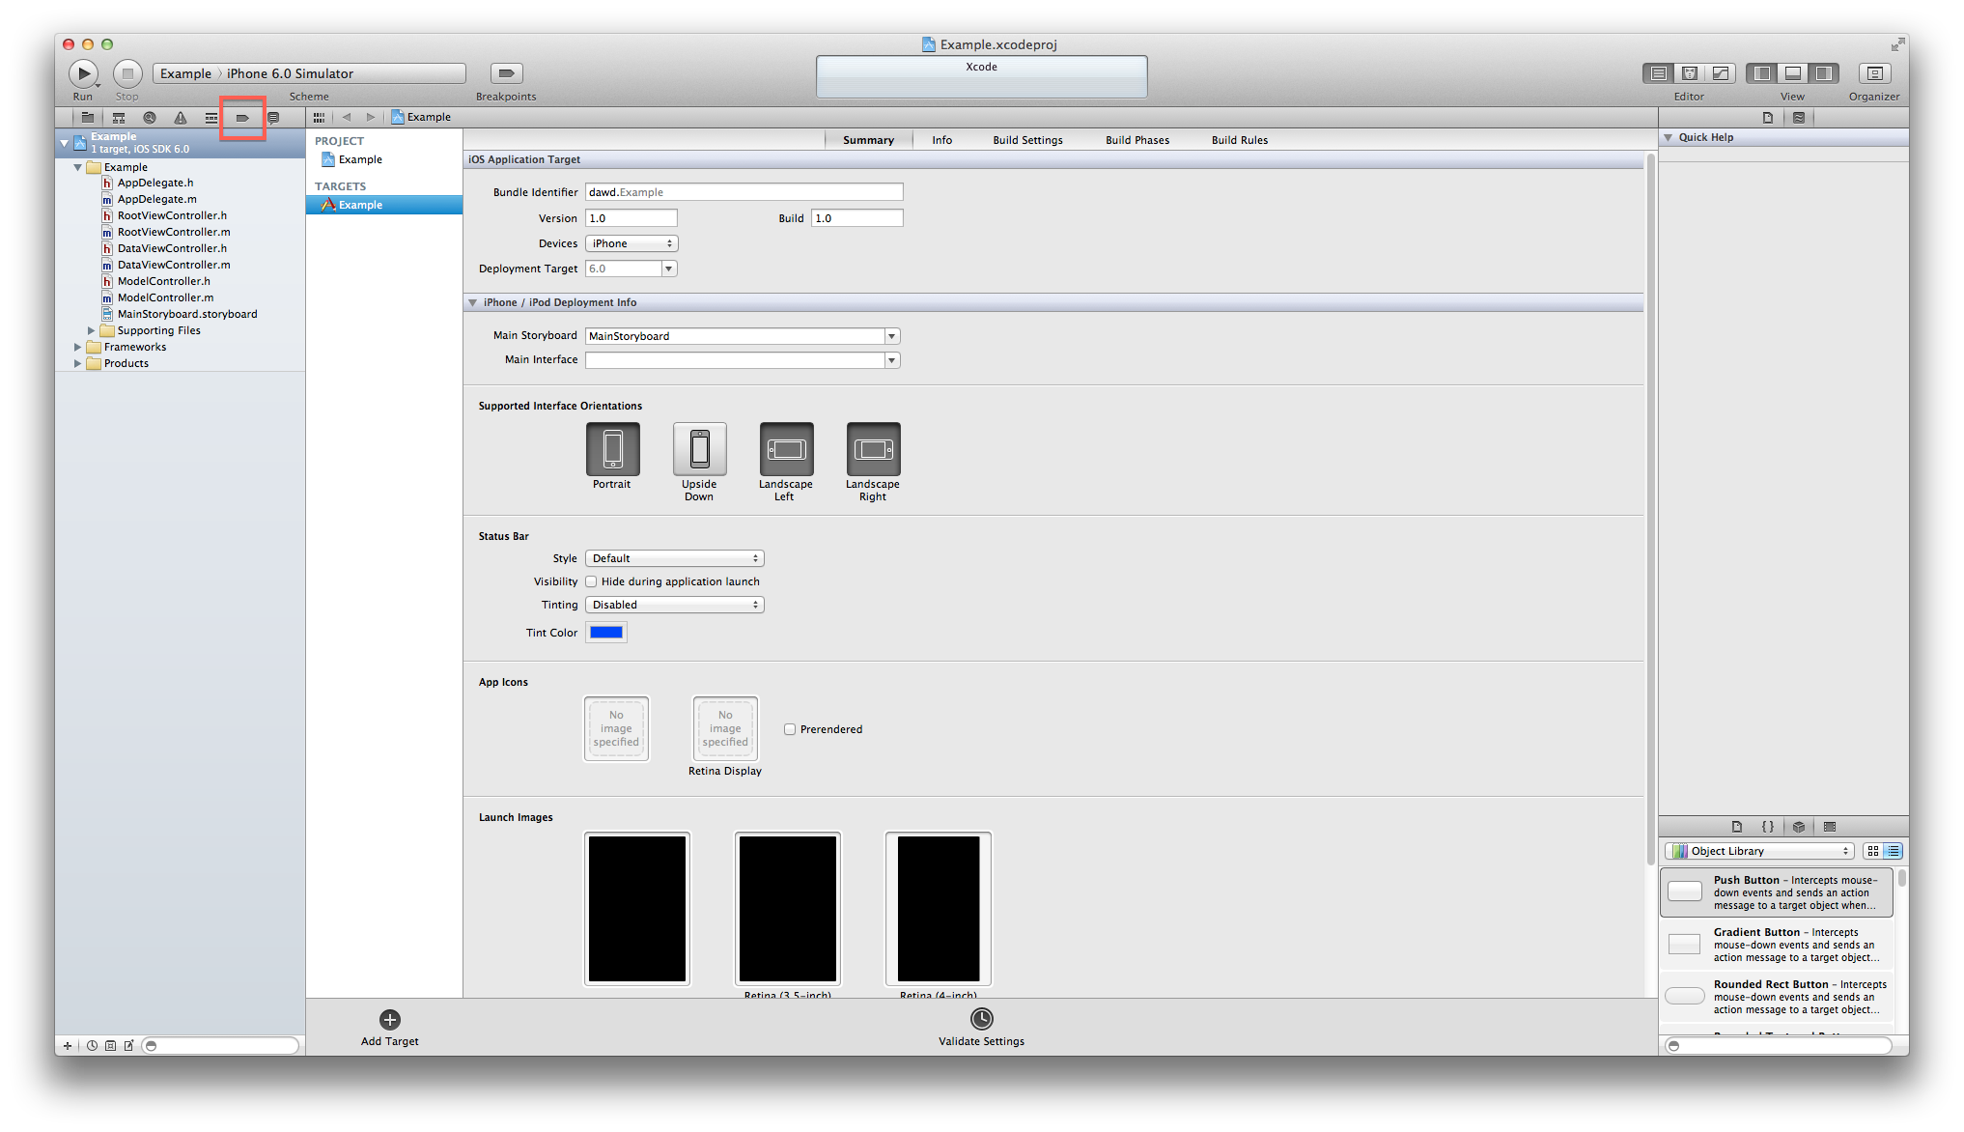Enable Hide during application launch
The image size is (1964, 1132).
pos(591,581)
